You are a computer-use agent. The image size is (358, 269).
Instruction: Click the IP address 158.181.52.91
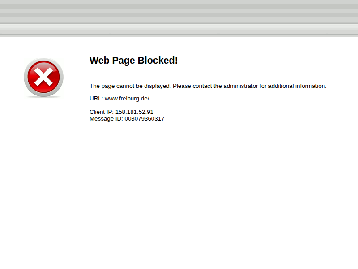[x=134, y=112]
